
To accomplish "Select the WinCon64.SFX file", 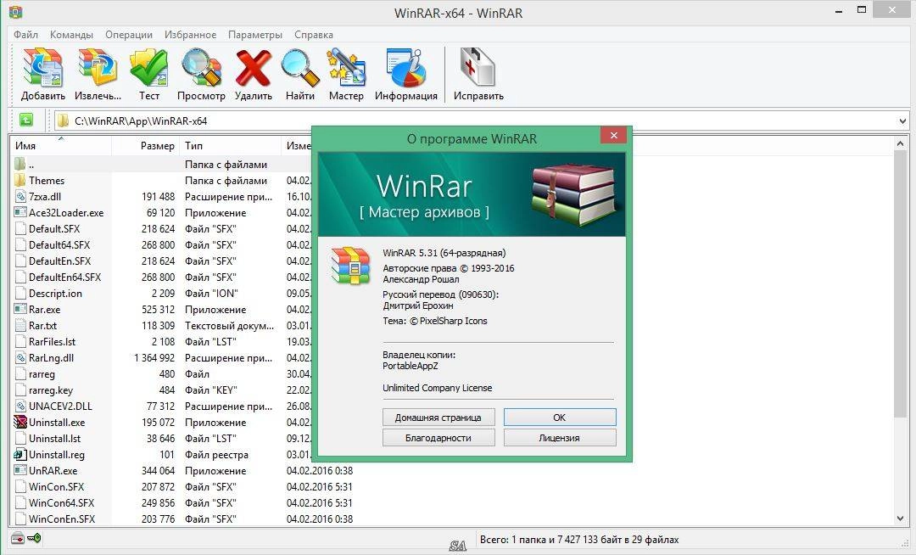I will point(61,502).
